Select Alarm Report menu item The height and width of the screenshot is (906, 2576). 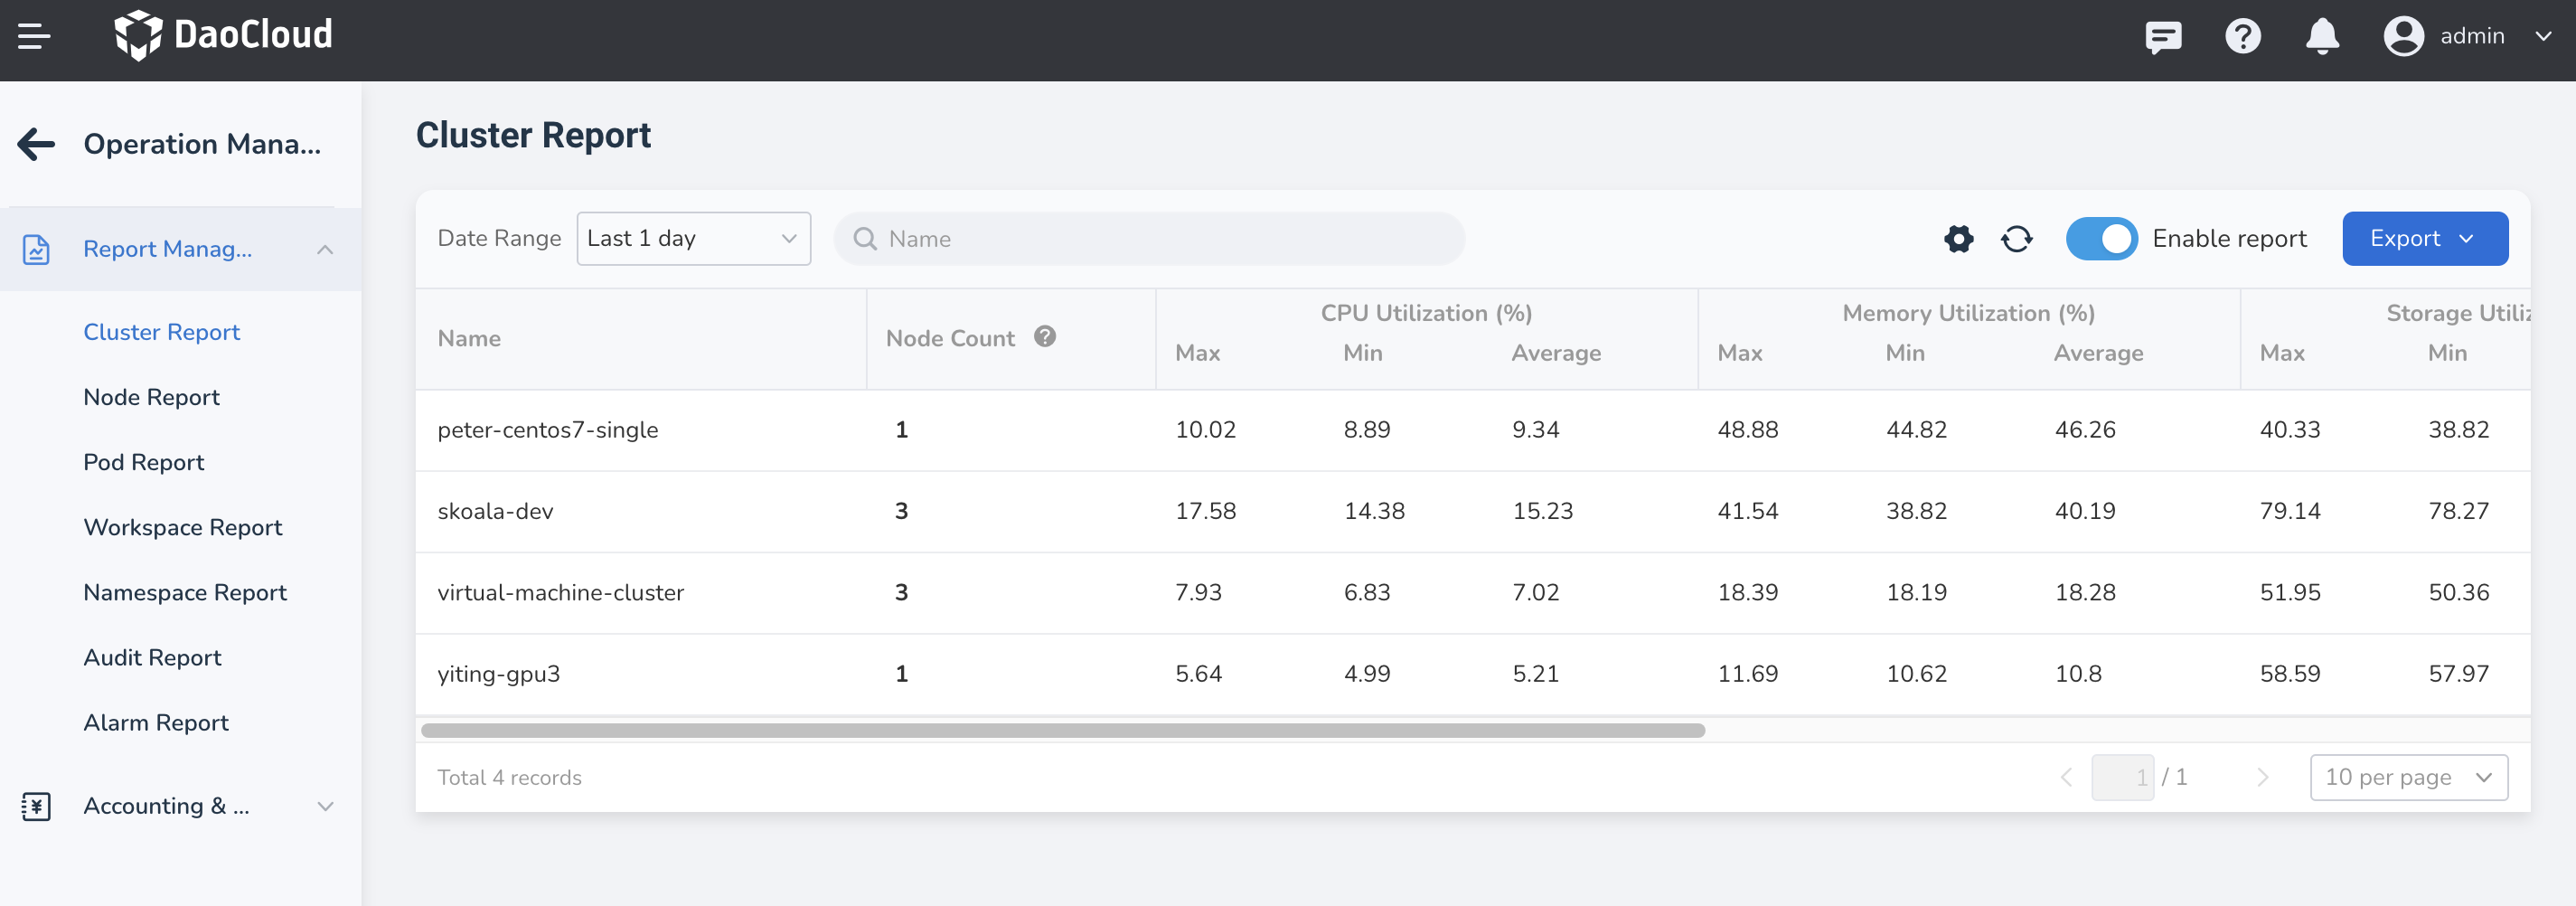tap(156, 722)
